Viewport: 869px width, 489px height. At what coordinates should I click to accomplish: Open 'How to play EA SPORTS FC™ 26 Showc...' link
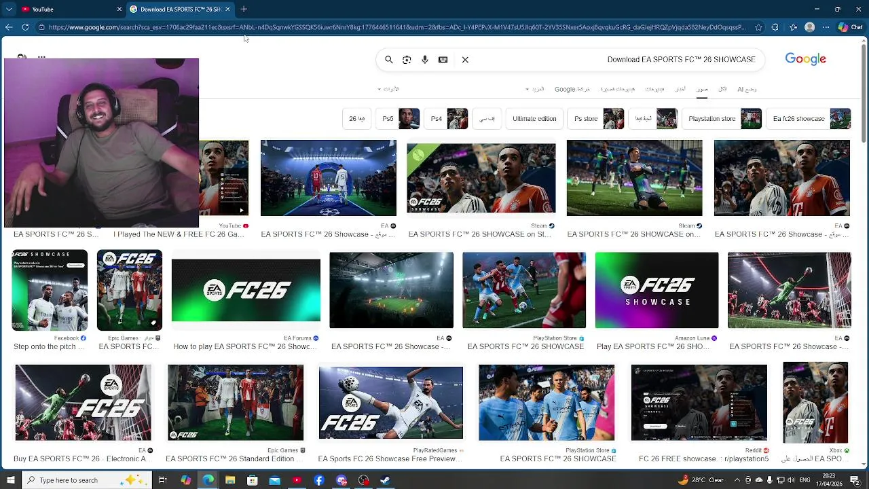tap(245, 346)
